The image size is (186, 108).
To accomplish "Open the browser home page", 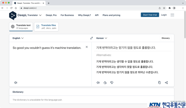I will (16, 8).
